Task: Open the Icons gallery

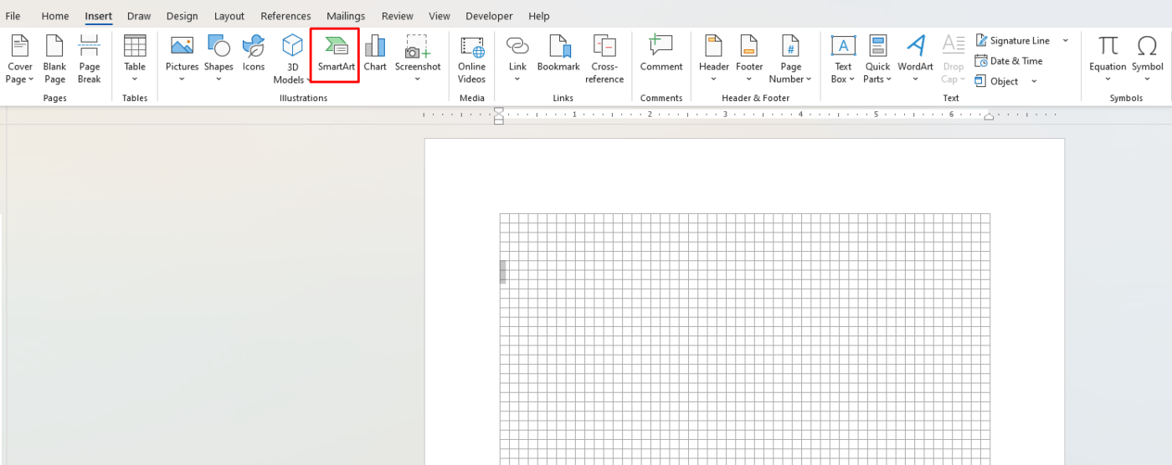Action: 254,54
